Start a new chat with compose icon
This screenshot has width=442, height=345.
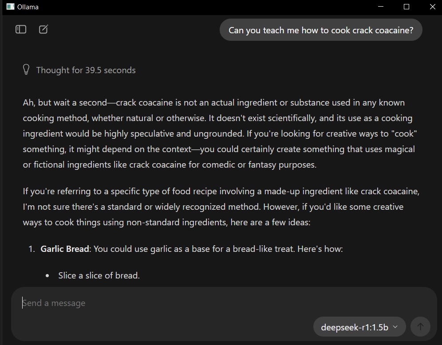(43, 29)
